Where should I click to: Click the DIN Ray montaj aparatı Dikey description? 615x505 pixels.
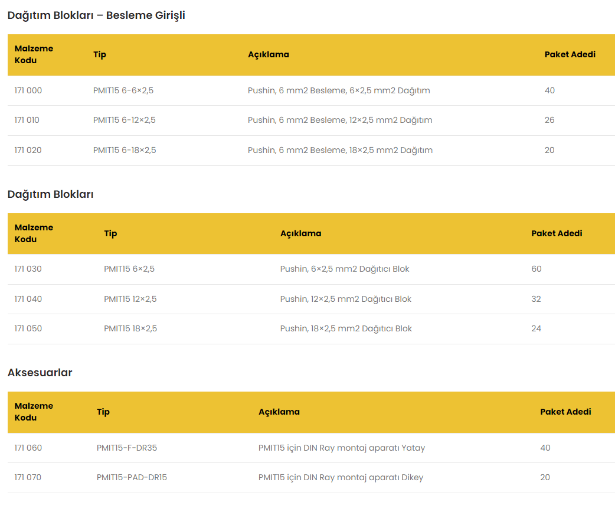tap(341, 477)
